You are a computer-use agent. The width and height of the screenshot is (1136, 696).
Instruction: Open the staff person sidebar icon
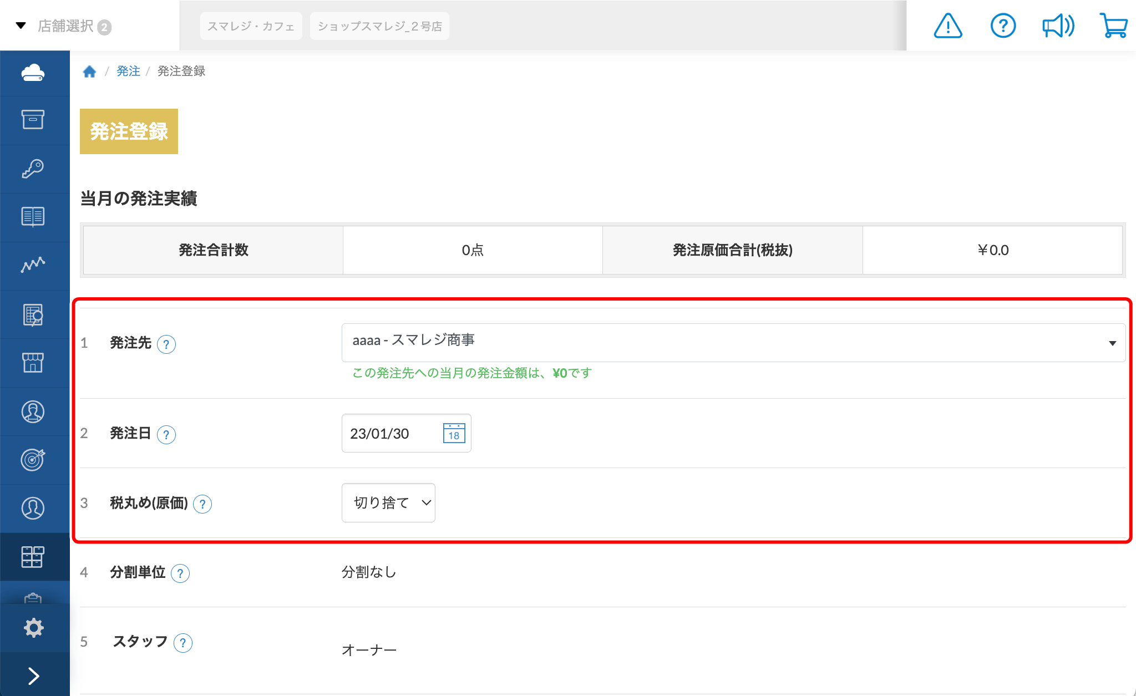[x=33, y=411]
